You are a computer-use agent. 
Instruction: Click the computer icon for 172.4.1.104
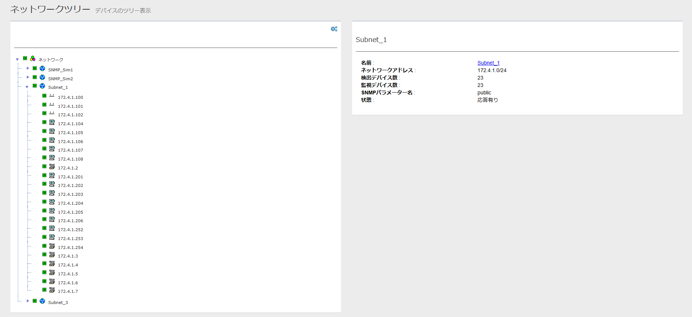pos(52,123)
